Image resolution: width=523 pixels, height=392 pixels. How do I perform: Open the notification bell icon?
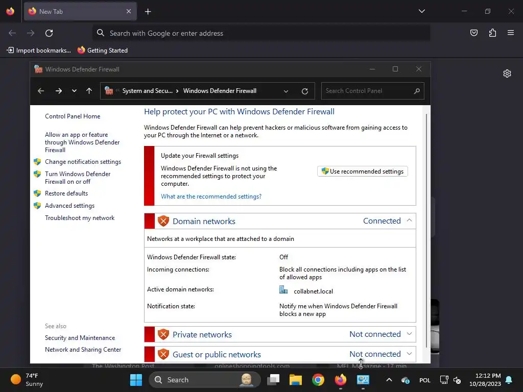point(509,380)
